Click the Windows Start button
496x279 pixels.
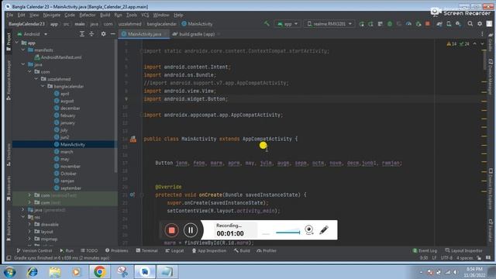click(9, 272)
